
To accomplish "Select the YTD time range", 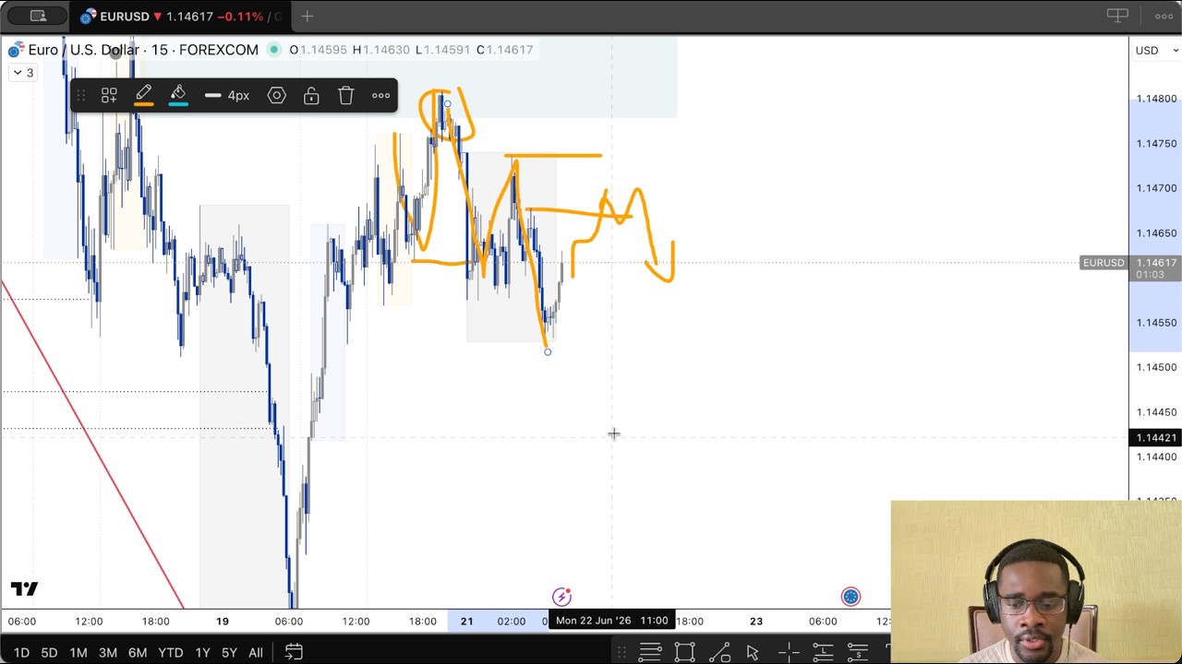I will 171,653.
